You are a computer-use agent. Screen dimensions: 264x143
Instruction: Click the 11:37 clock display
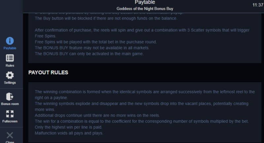[x=258, y=5]
